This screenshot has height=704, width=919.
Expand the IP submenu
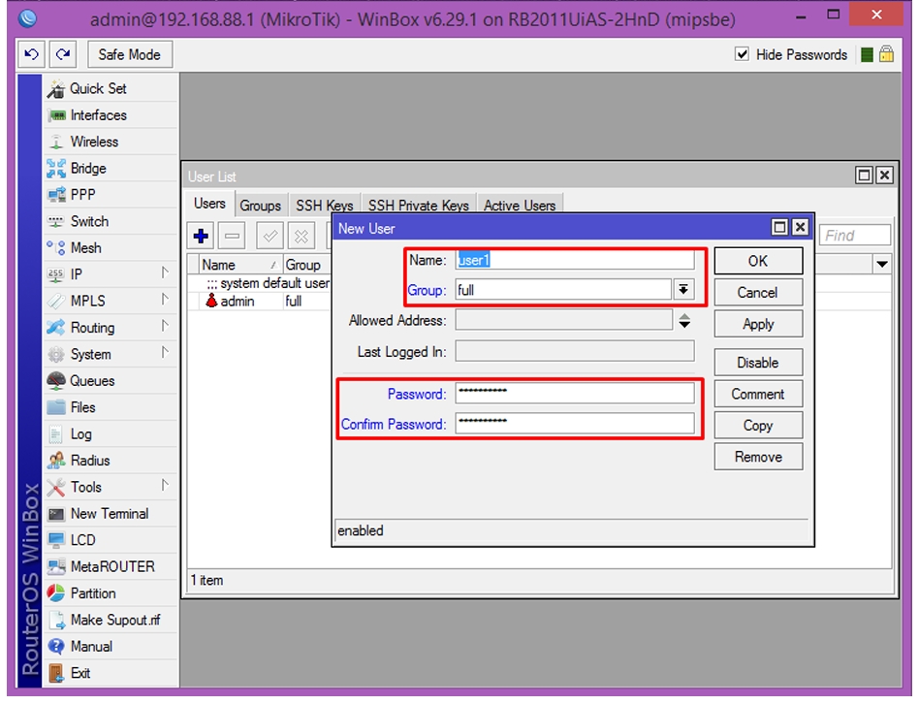point(165,273)
